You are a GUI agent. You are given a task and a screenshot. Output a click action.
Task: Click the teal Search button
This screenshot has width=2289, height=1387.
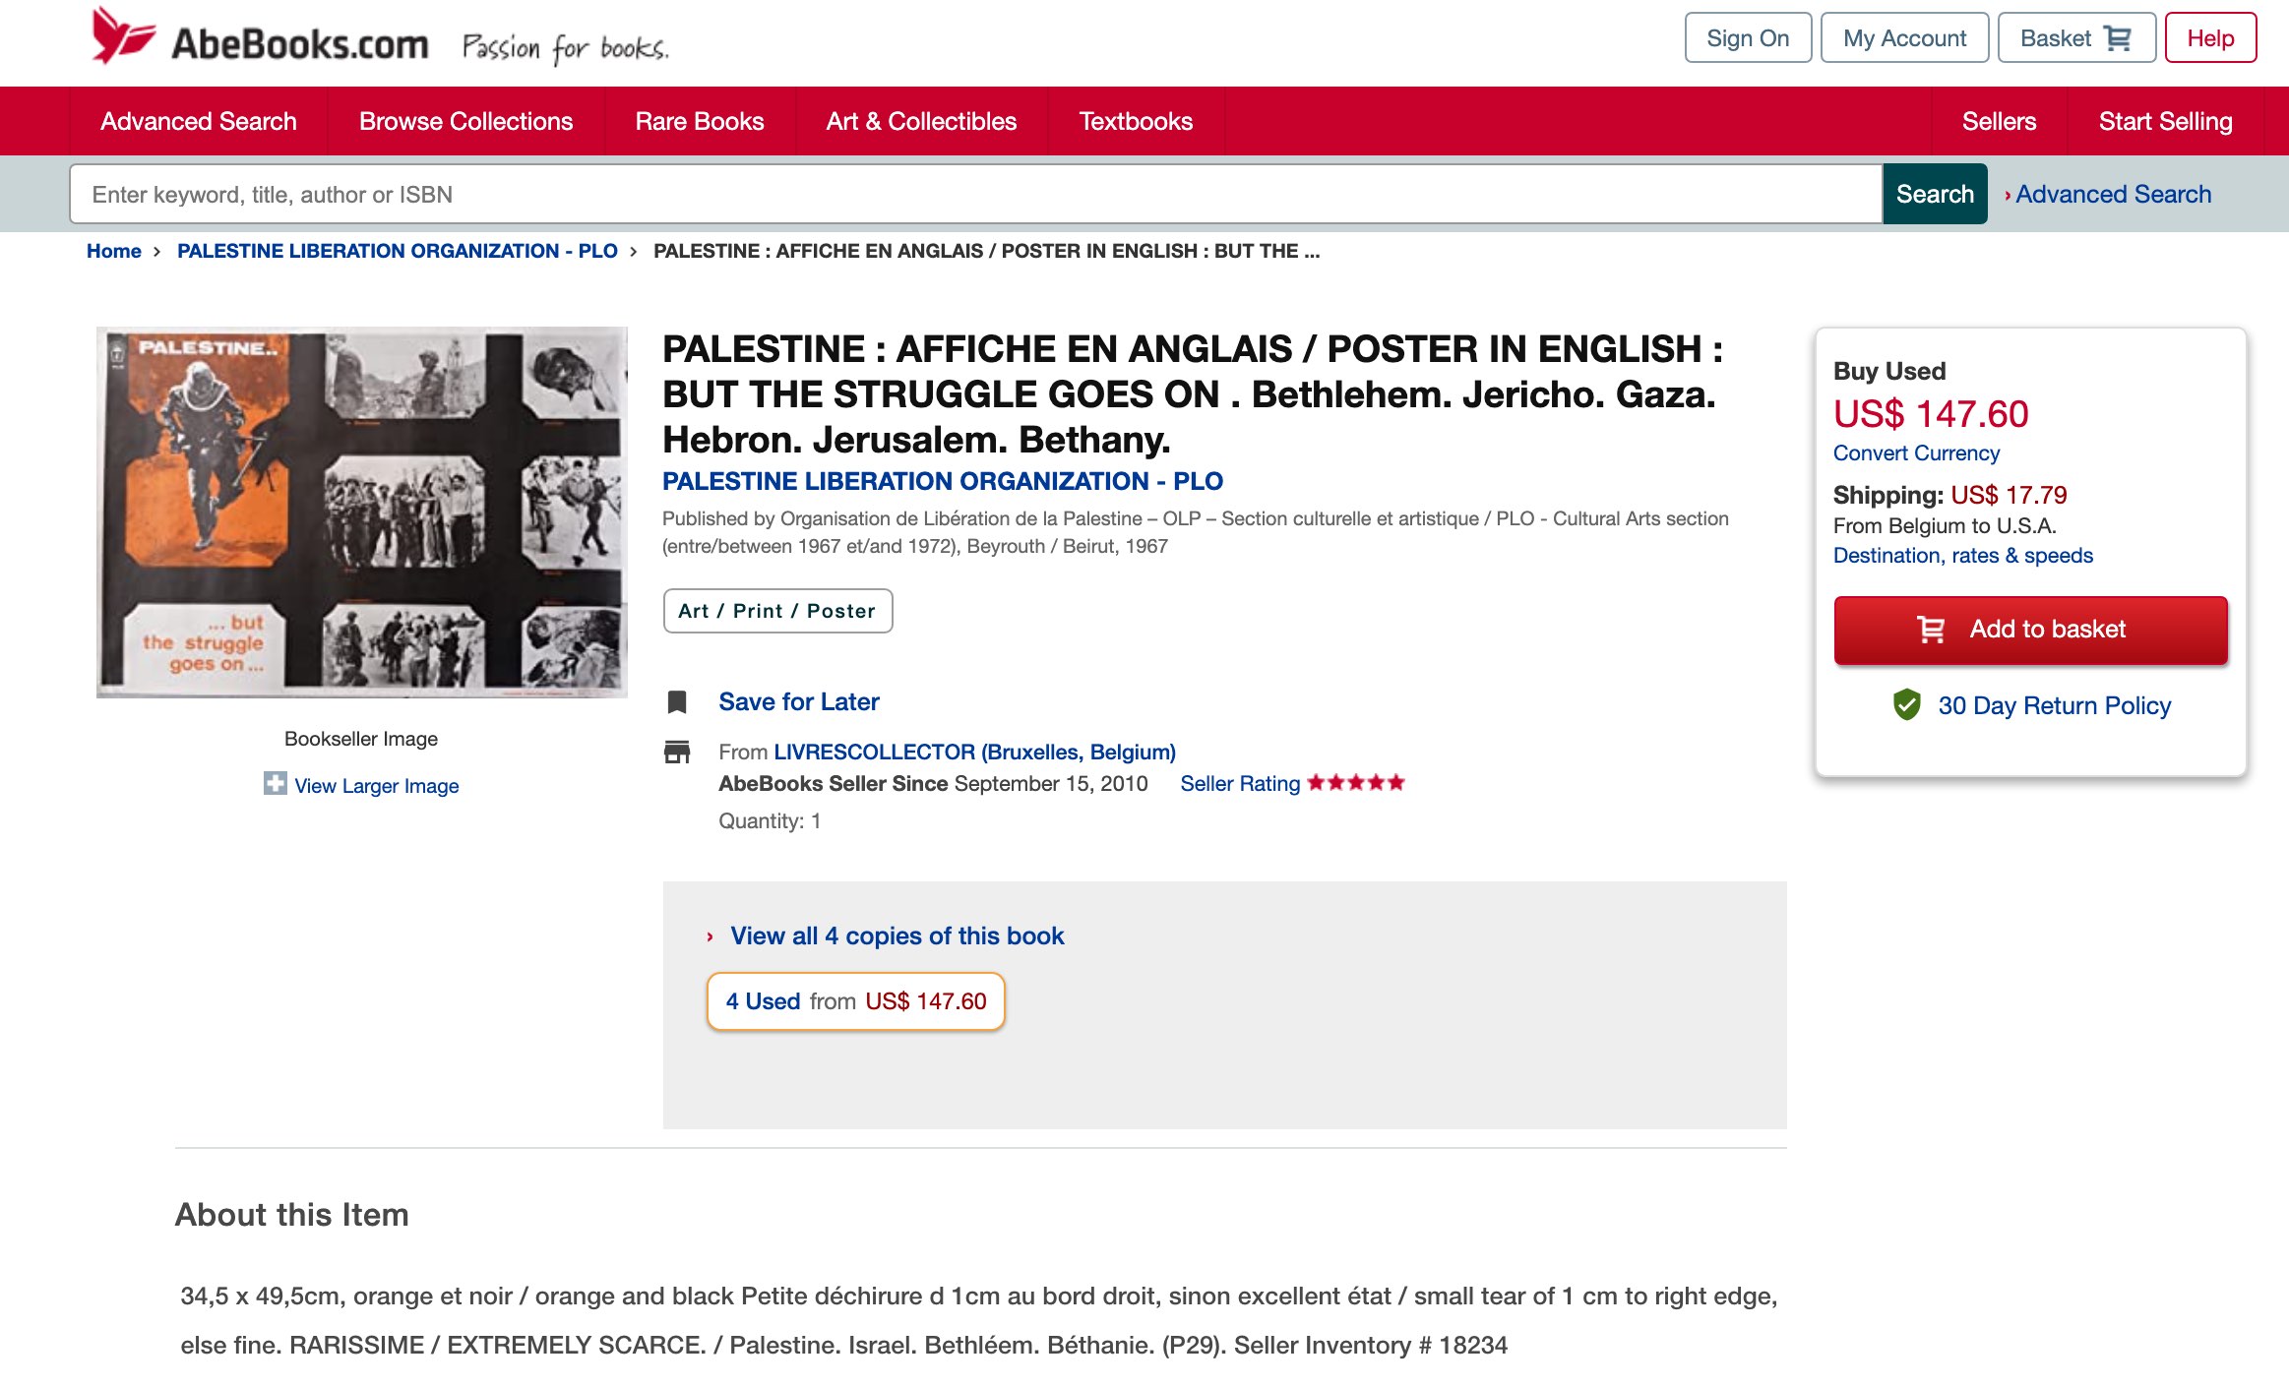[1935, 195]
